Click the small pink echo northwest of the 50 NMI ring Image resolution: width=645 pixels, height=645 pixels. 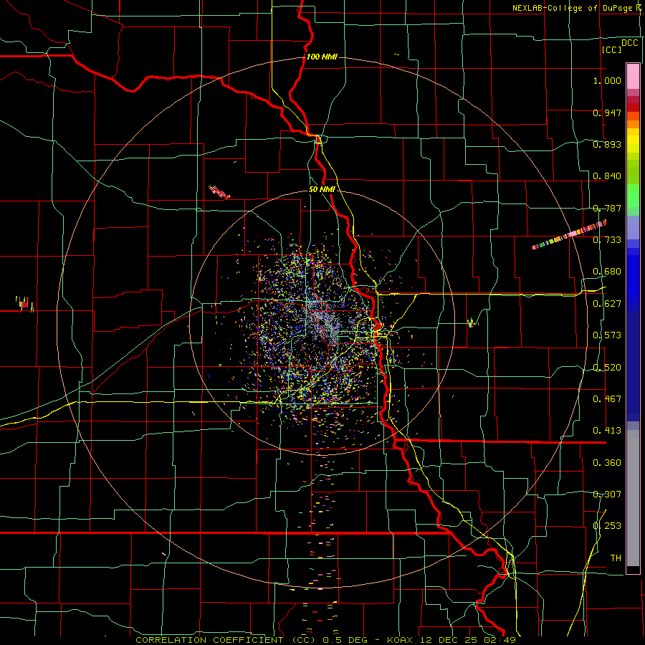[x=219, y=191]
